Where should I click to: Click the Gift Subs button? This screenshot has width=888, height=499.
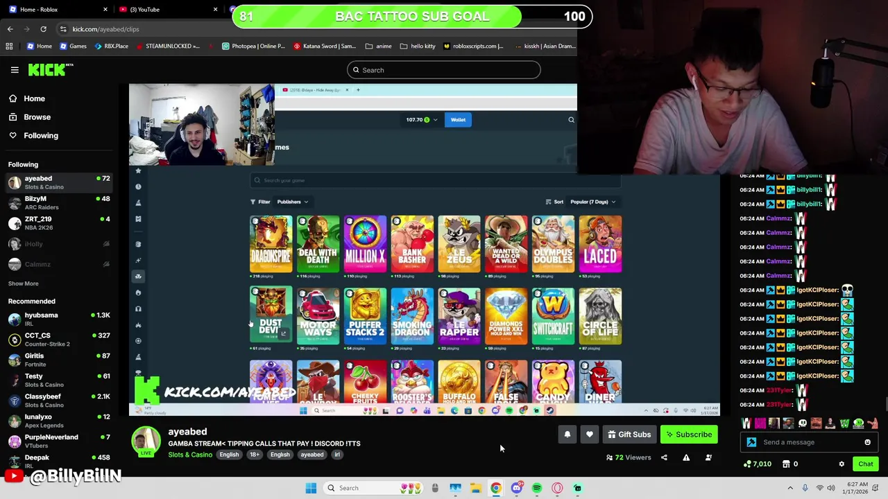(629, 435)
